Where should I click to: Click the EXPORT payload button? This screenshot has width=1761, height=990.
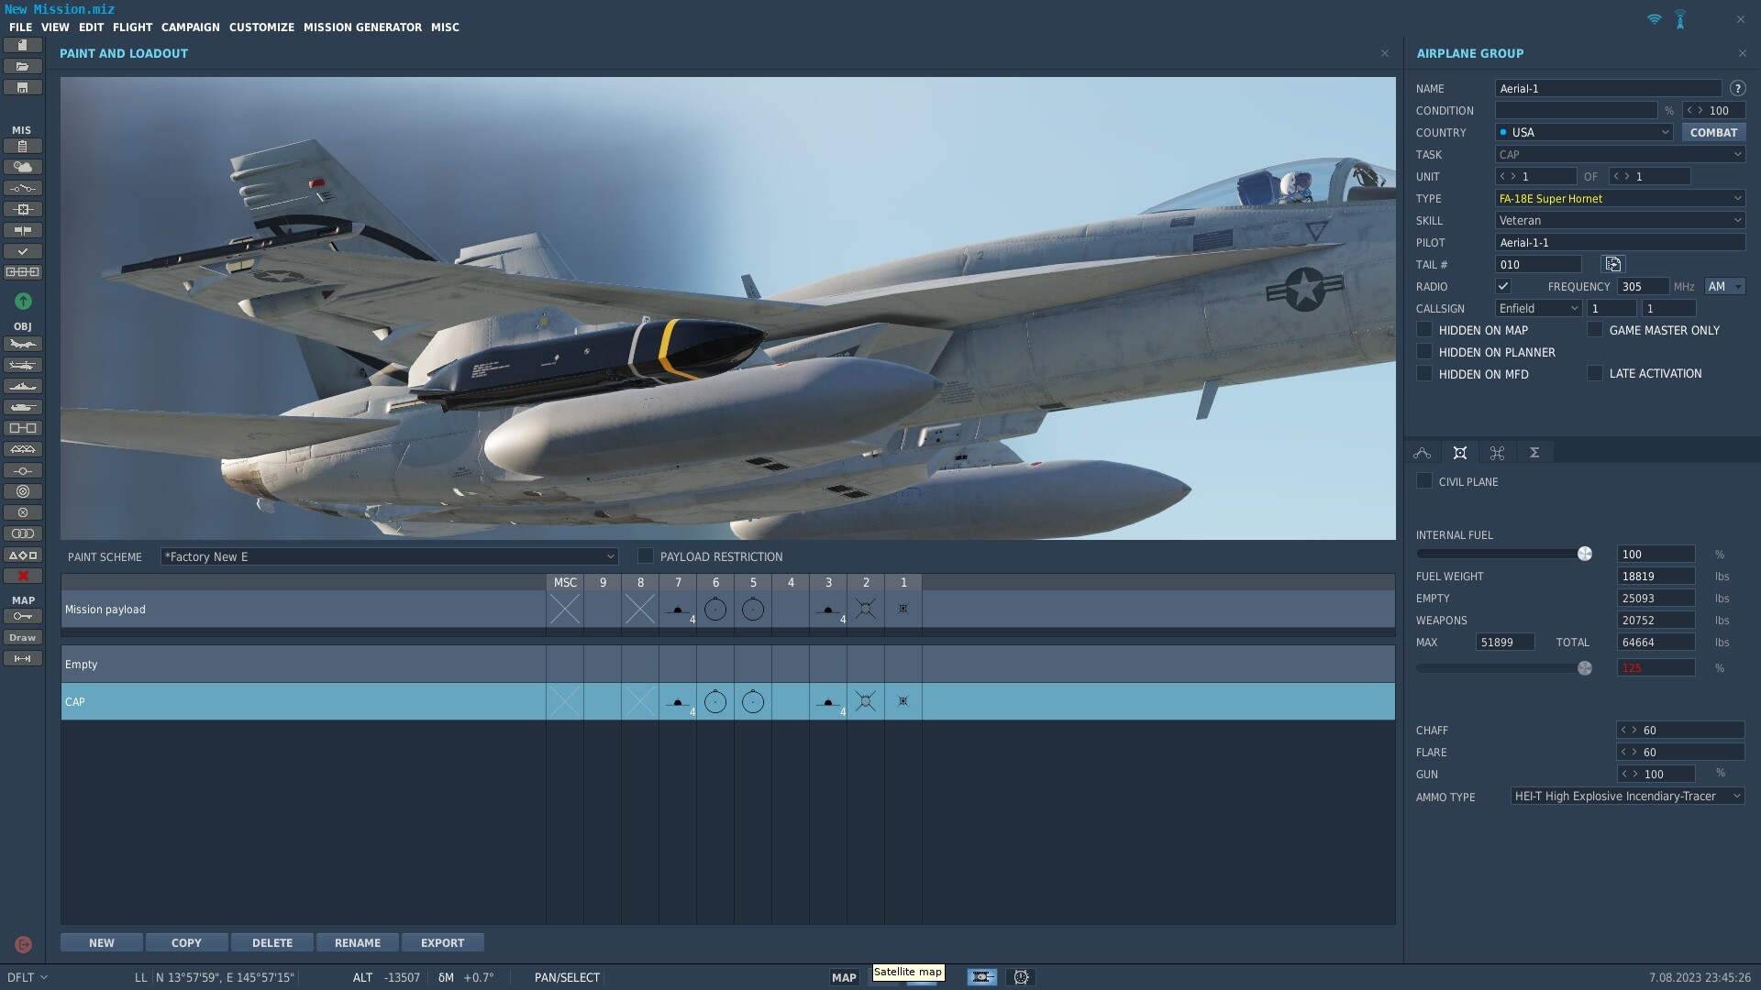[x=443, y=942]
